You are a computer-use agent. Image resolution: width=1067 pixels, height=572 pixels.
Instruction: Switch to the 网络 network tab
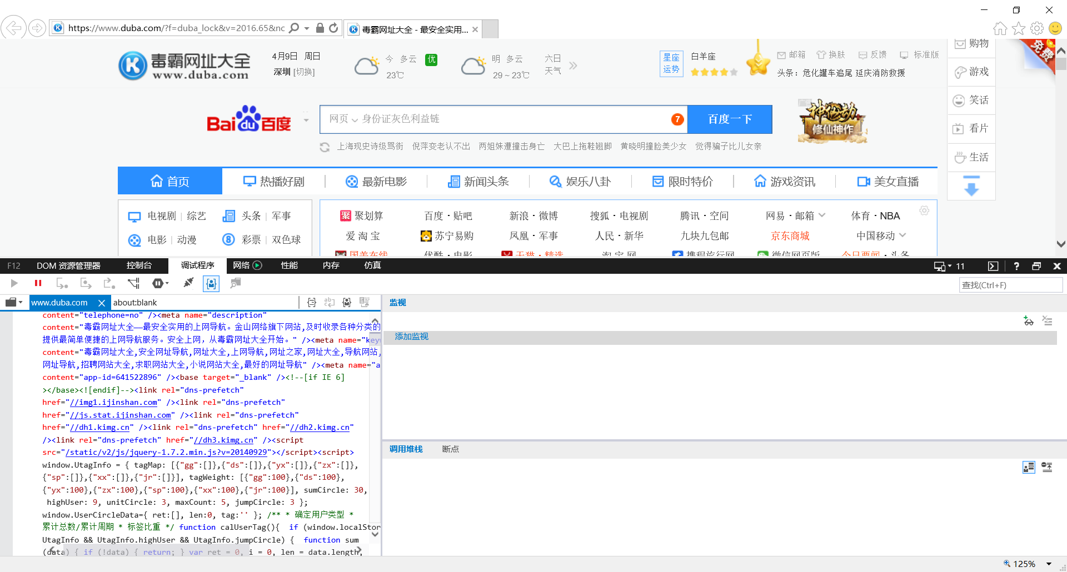click(x=247, y=265)
